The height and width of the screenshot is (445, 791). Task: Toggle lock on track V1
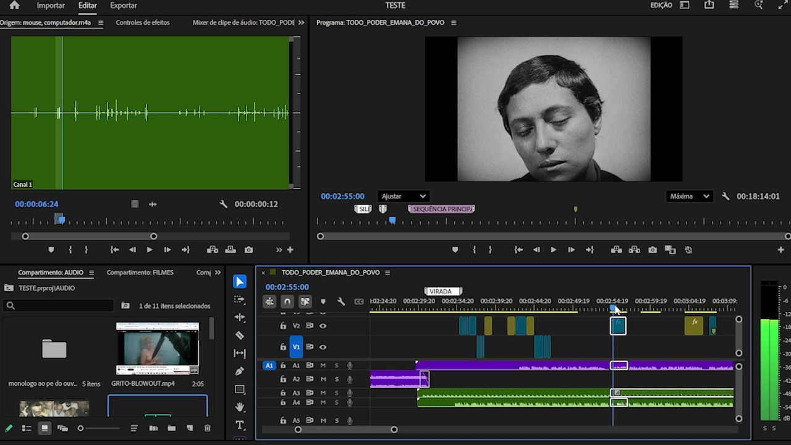coord(283,347)
